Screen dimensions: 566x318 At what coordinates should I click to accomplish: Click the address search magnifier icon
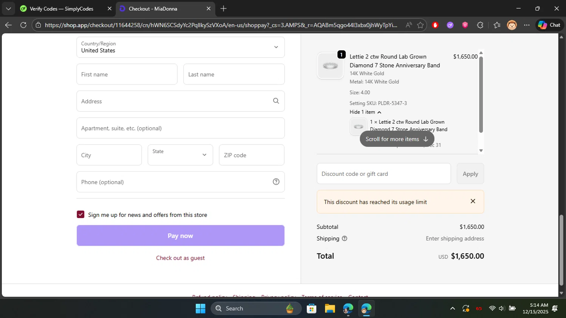(x=276, y=101)
